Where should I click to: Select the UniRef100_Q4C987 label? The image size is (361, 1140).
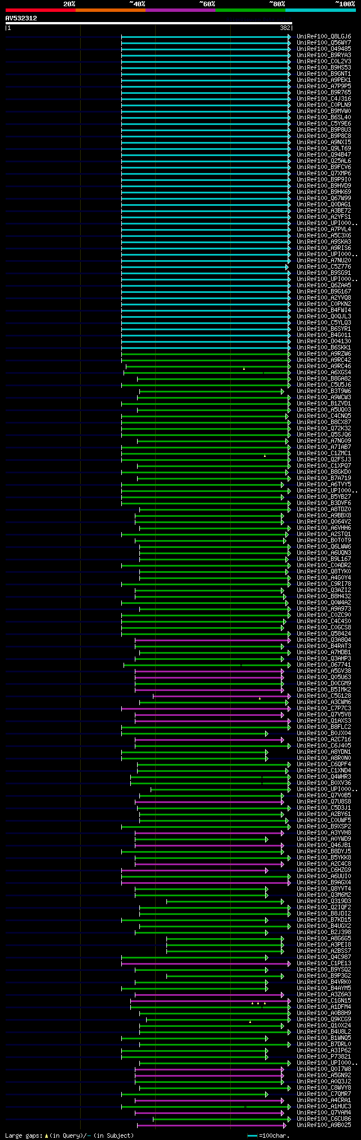(324, 957)
